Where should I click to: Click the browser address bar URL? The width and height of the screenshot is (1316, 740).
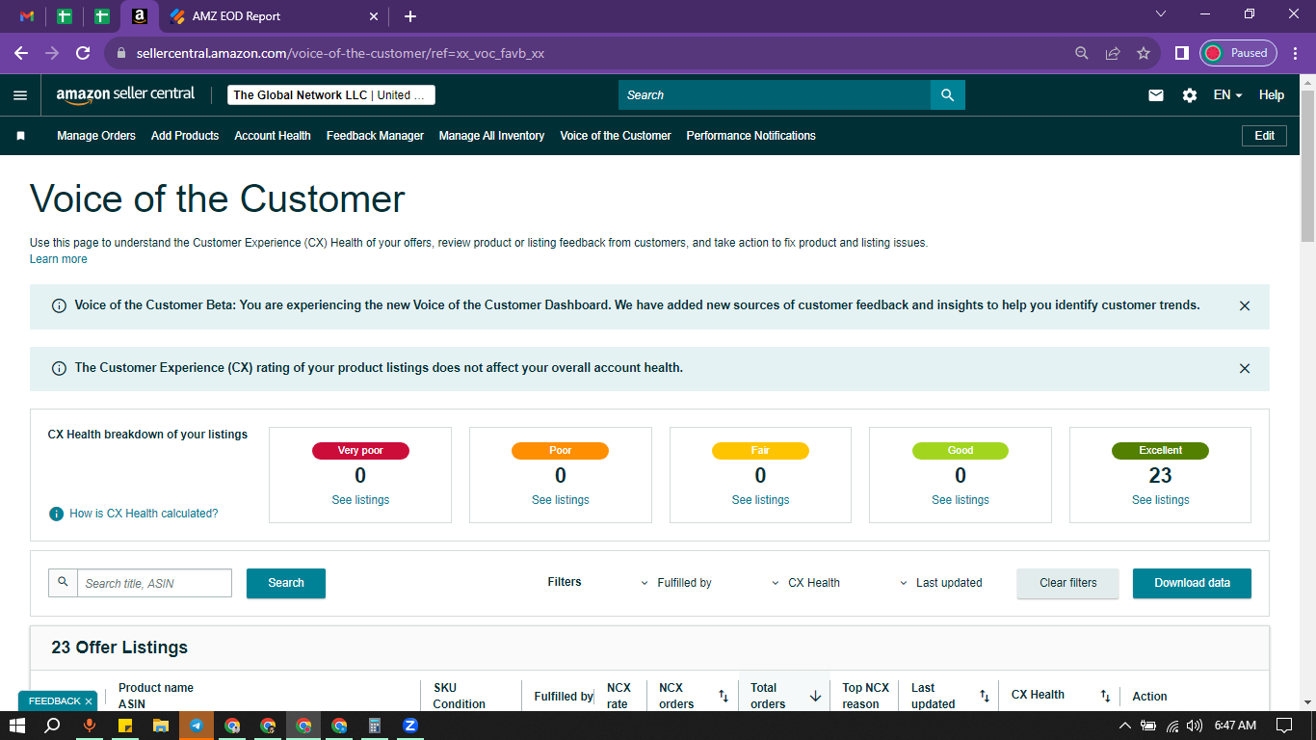tap(341, 53)
